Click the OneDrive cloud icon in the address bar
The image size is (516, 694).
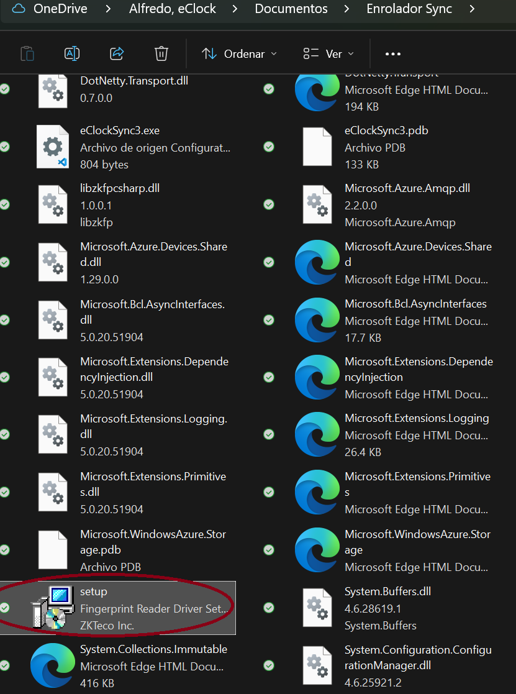[x=19, y=9]
